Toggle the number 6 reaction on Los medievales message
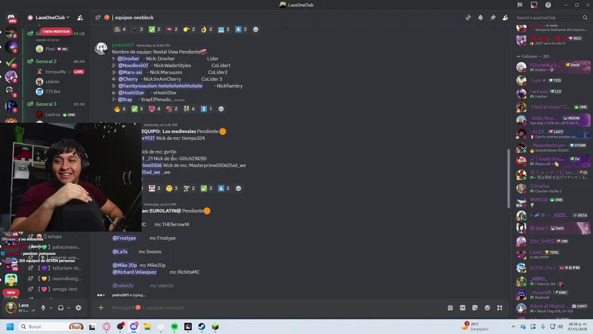This screenshot has width=593, height=334. (x=223, y=188)
